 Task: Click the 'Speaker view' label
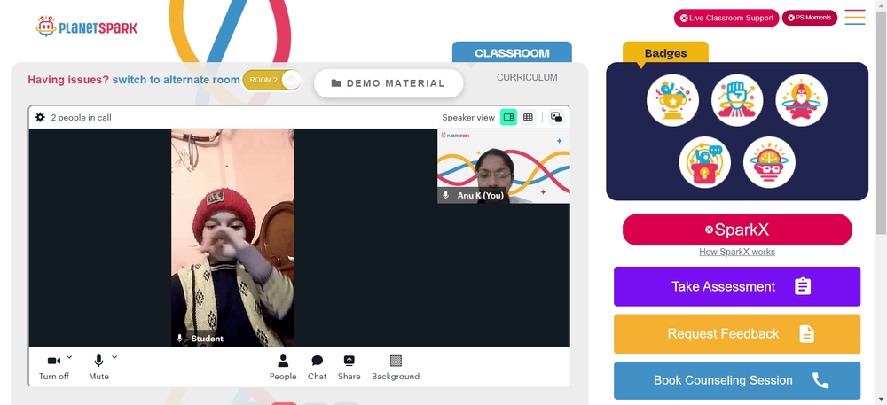click(468, 118)
